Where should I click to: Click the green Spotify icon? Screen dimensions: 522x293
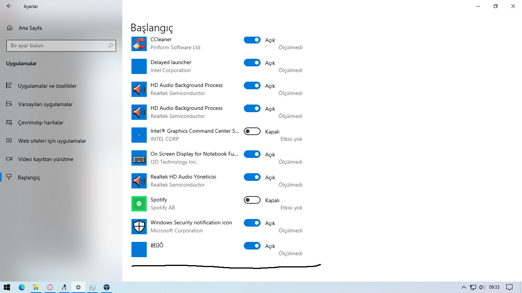[139, 204]
